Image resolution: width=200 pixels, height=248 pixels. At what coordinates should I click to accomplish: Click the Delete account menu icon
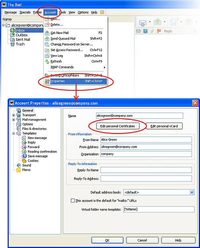(x=47, y=25)
